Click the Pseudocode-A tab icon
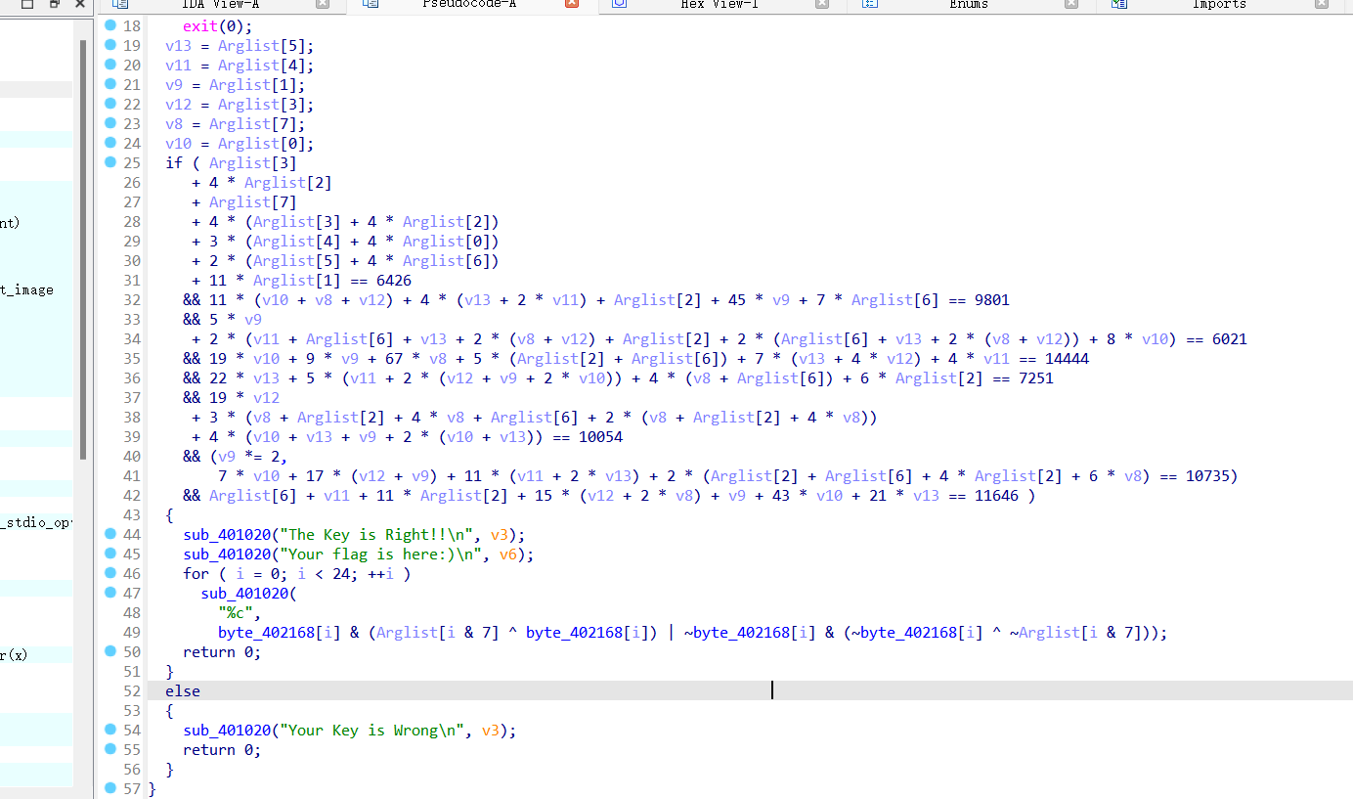This screenshot has height=799, width=1353. pos(370,4)
